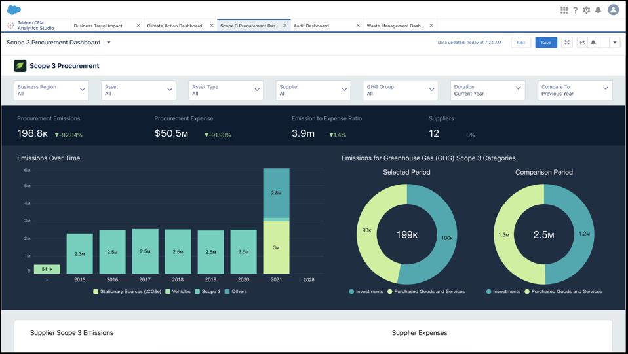Click the Save button
Viewport: 628px width, 354px height.
tap(546, 43)
